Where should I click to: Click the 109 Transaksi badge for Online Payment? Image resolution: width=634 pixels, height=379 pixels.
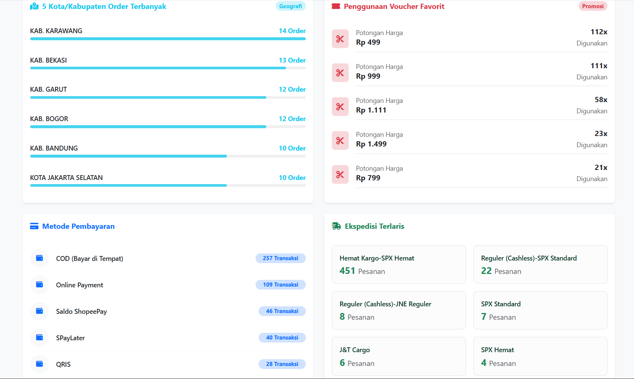click(280, 285)
